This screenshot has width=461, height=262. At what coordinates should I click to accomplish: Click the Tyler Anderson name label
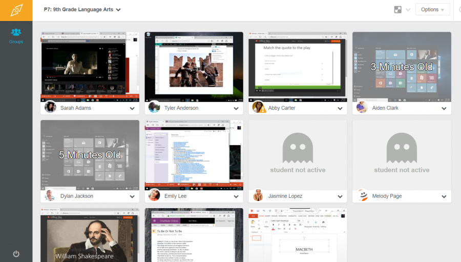(x=181, y=108)
